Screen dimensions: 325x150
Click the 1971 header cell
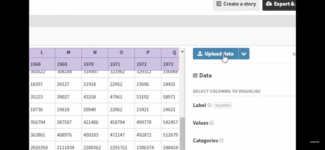(x=122, y=64)
